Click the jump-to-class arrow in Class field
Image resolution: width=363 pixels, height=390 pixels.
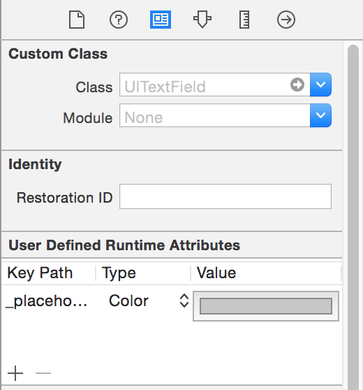[297, 85]
